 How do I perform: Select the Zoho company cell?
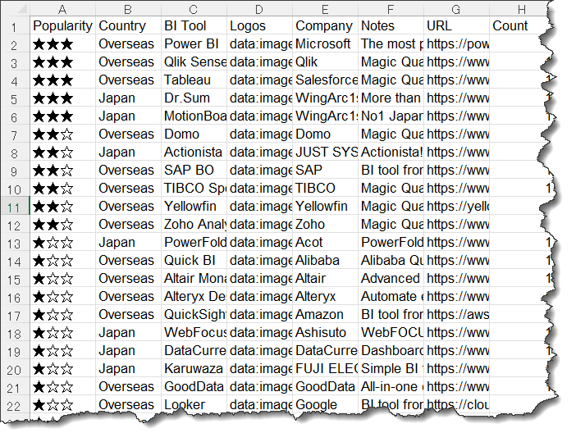326,225
